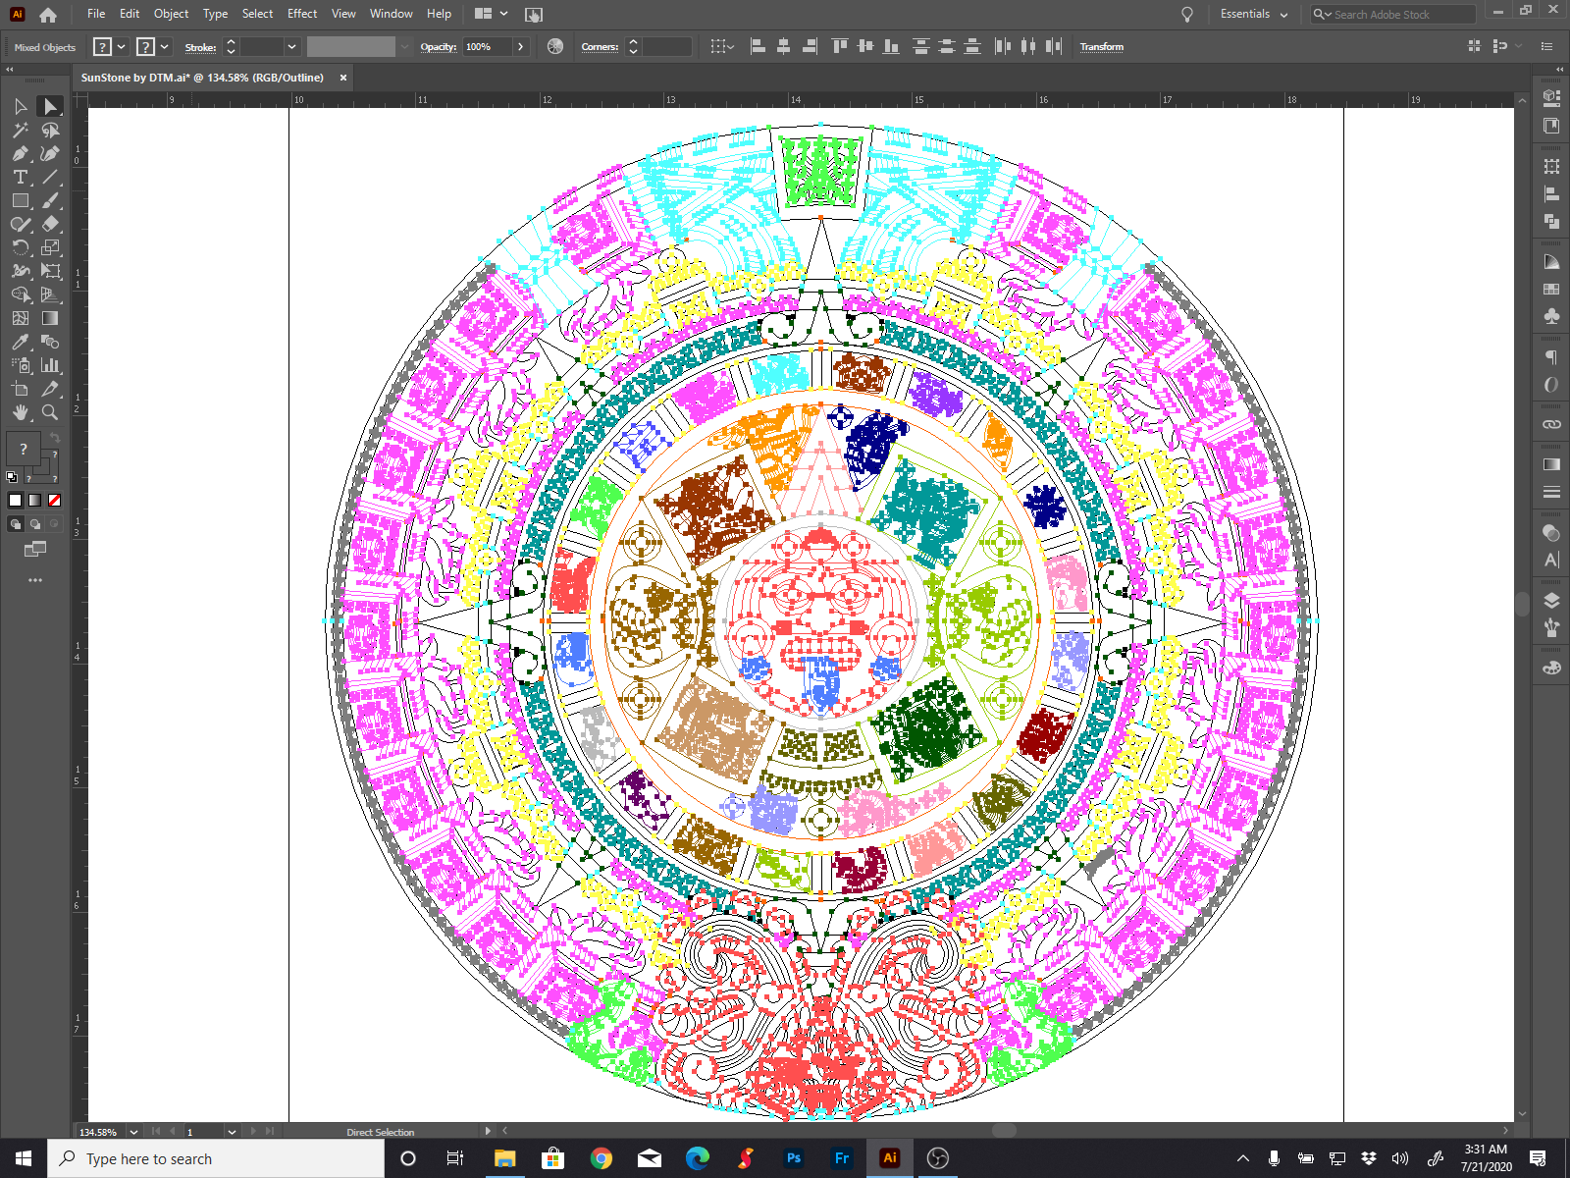Select the Lasso tool

(50, 130)
